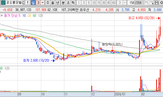Viewport: 163px width, 97px height.
Task: Click the best bid price 4,205
Action: coord(109,10)
